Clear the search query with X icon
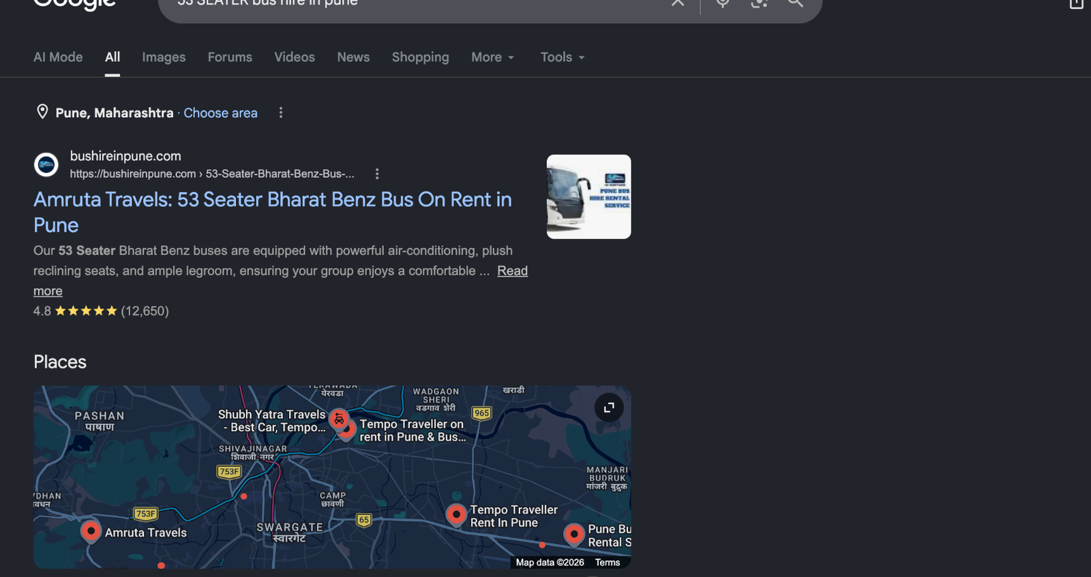1091x577 pixels. 677,3
